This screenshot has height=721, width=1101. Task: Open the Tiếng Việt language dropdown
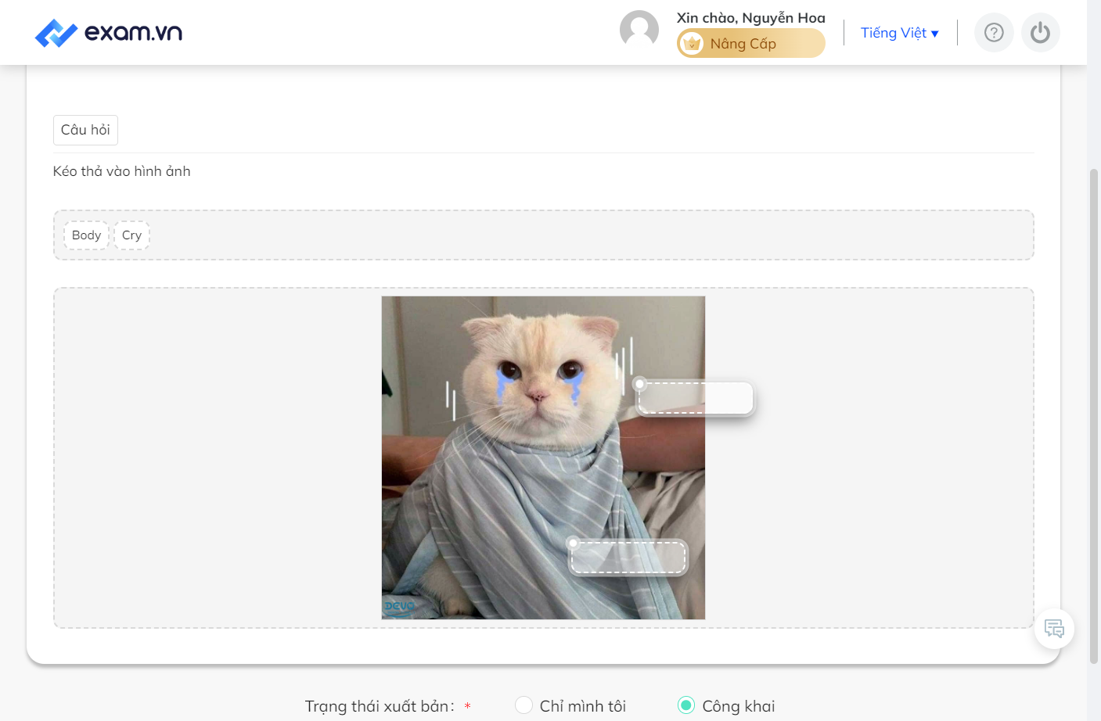pyautogui.click(x=899, y=33)
